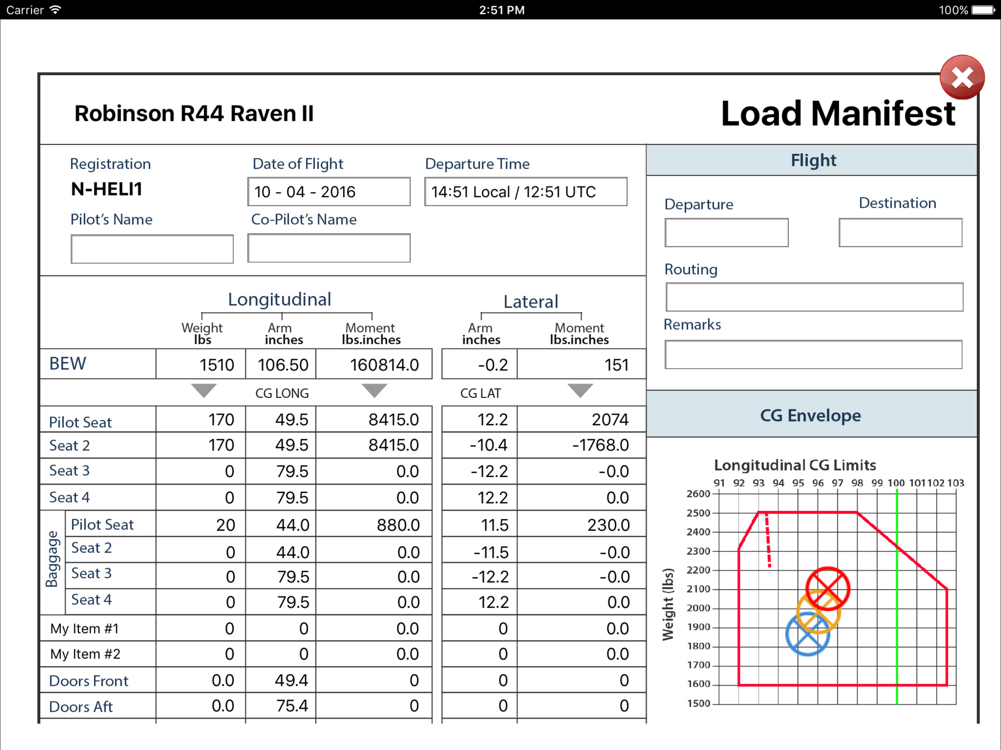
Task: Tap the My Item #1 label
Action: (85, 628)
